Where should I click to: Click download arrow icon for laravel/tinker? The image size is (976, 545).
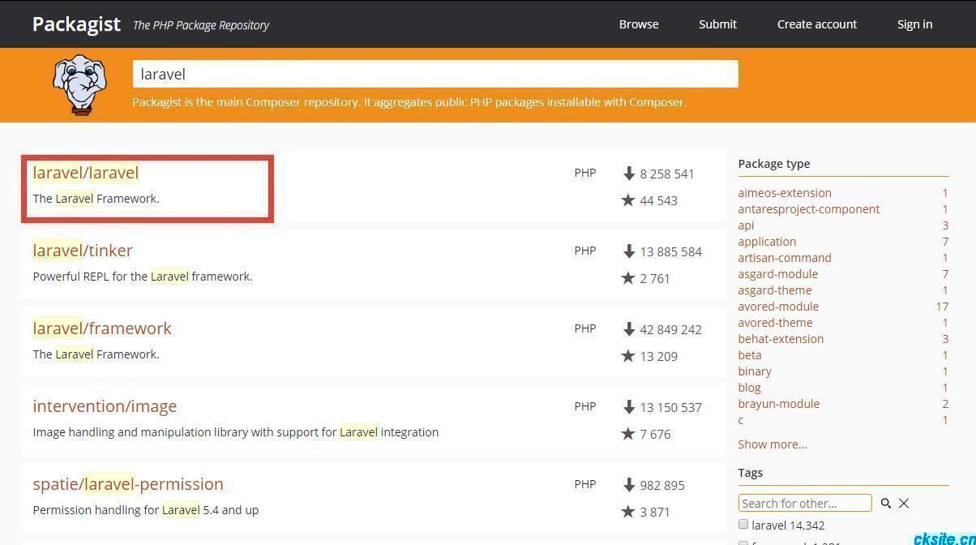[x=628, y=251]
